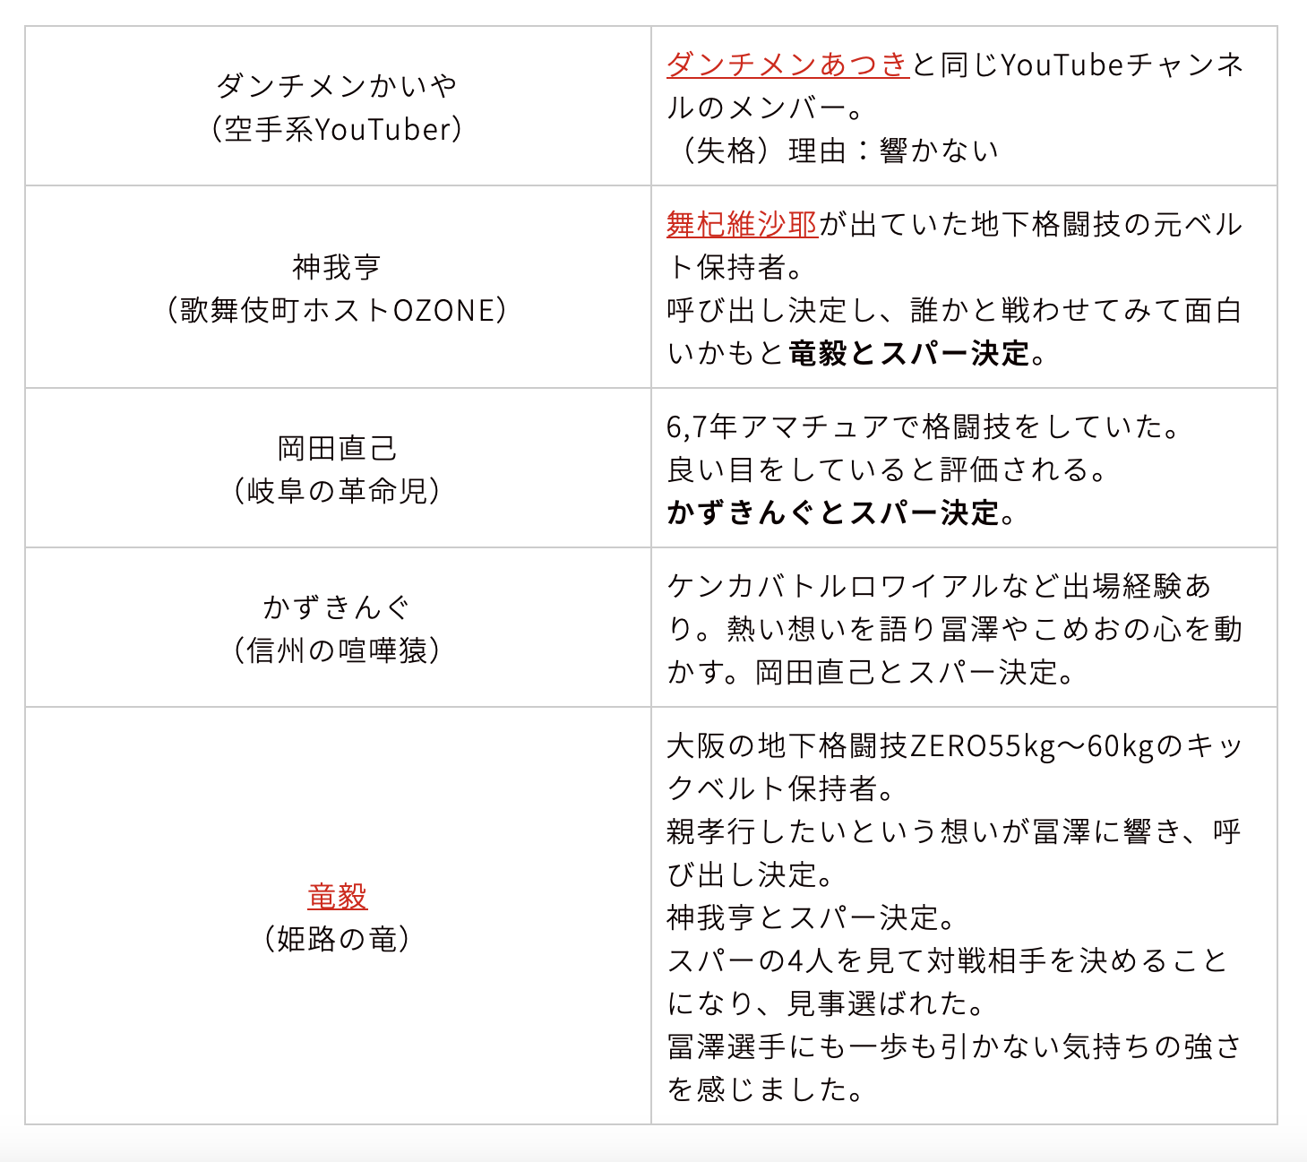Click the 良い目をしていると評価される line
1307x1162 pixels.
pos(887,469)
